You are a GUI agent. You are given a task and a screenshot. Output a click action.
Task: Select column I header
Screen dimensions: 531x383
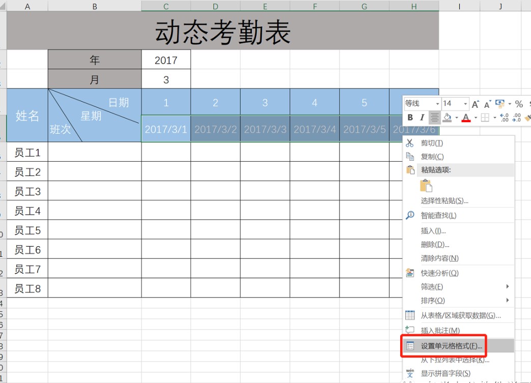click(x=459, y=6)
